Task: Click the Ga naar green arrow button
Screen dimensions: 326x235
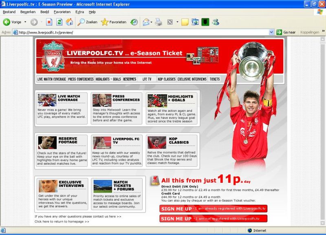Action: 279,32
